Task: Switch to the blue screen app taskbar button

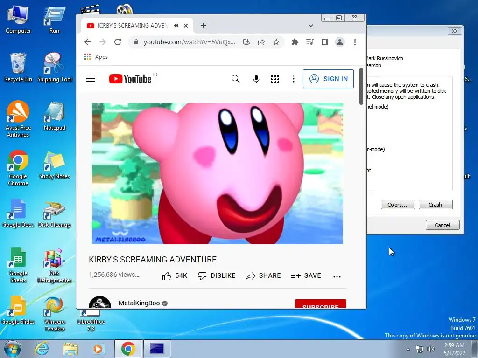Action: [157, 349]
